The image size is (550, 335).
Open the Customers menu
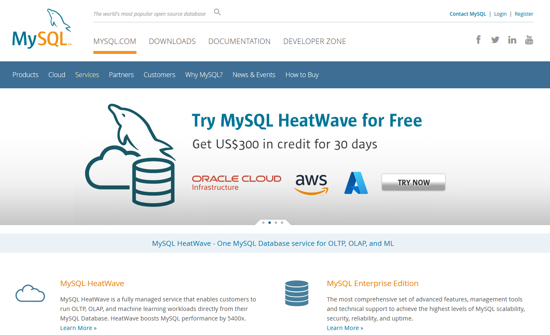(x=159, y=75)
